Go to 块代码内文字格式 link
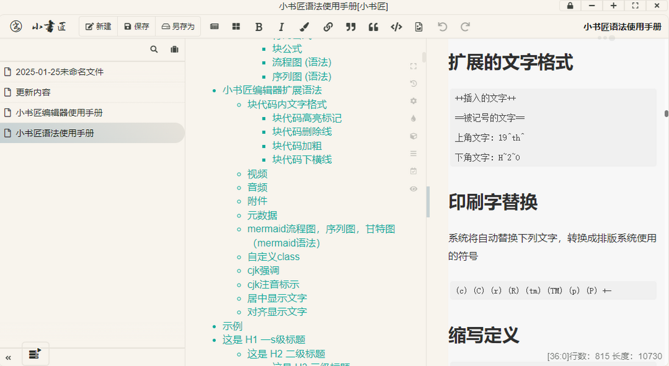The image size is (669, 366). (x=287, y=104)
